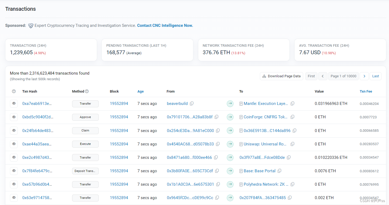Click the 0.010220336 ETH value
Image resolution: width=389 pixels, height=205 pixels.
[x=331, y=157]
